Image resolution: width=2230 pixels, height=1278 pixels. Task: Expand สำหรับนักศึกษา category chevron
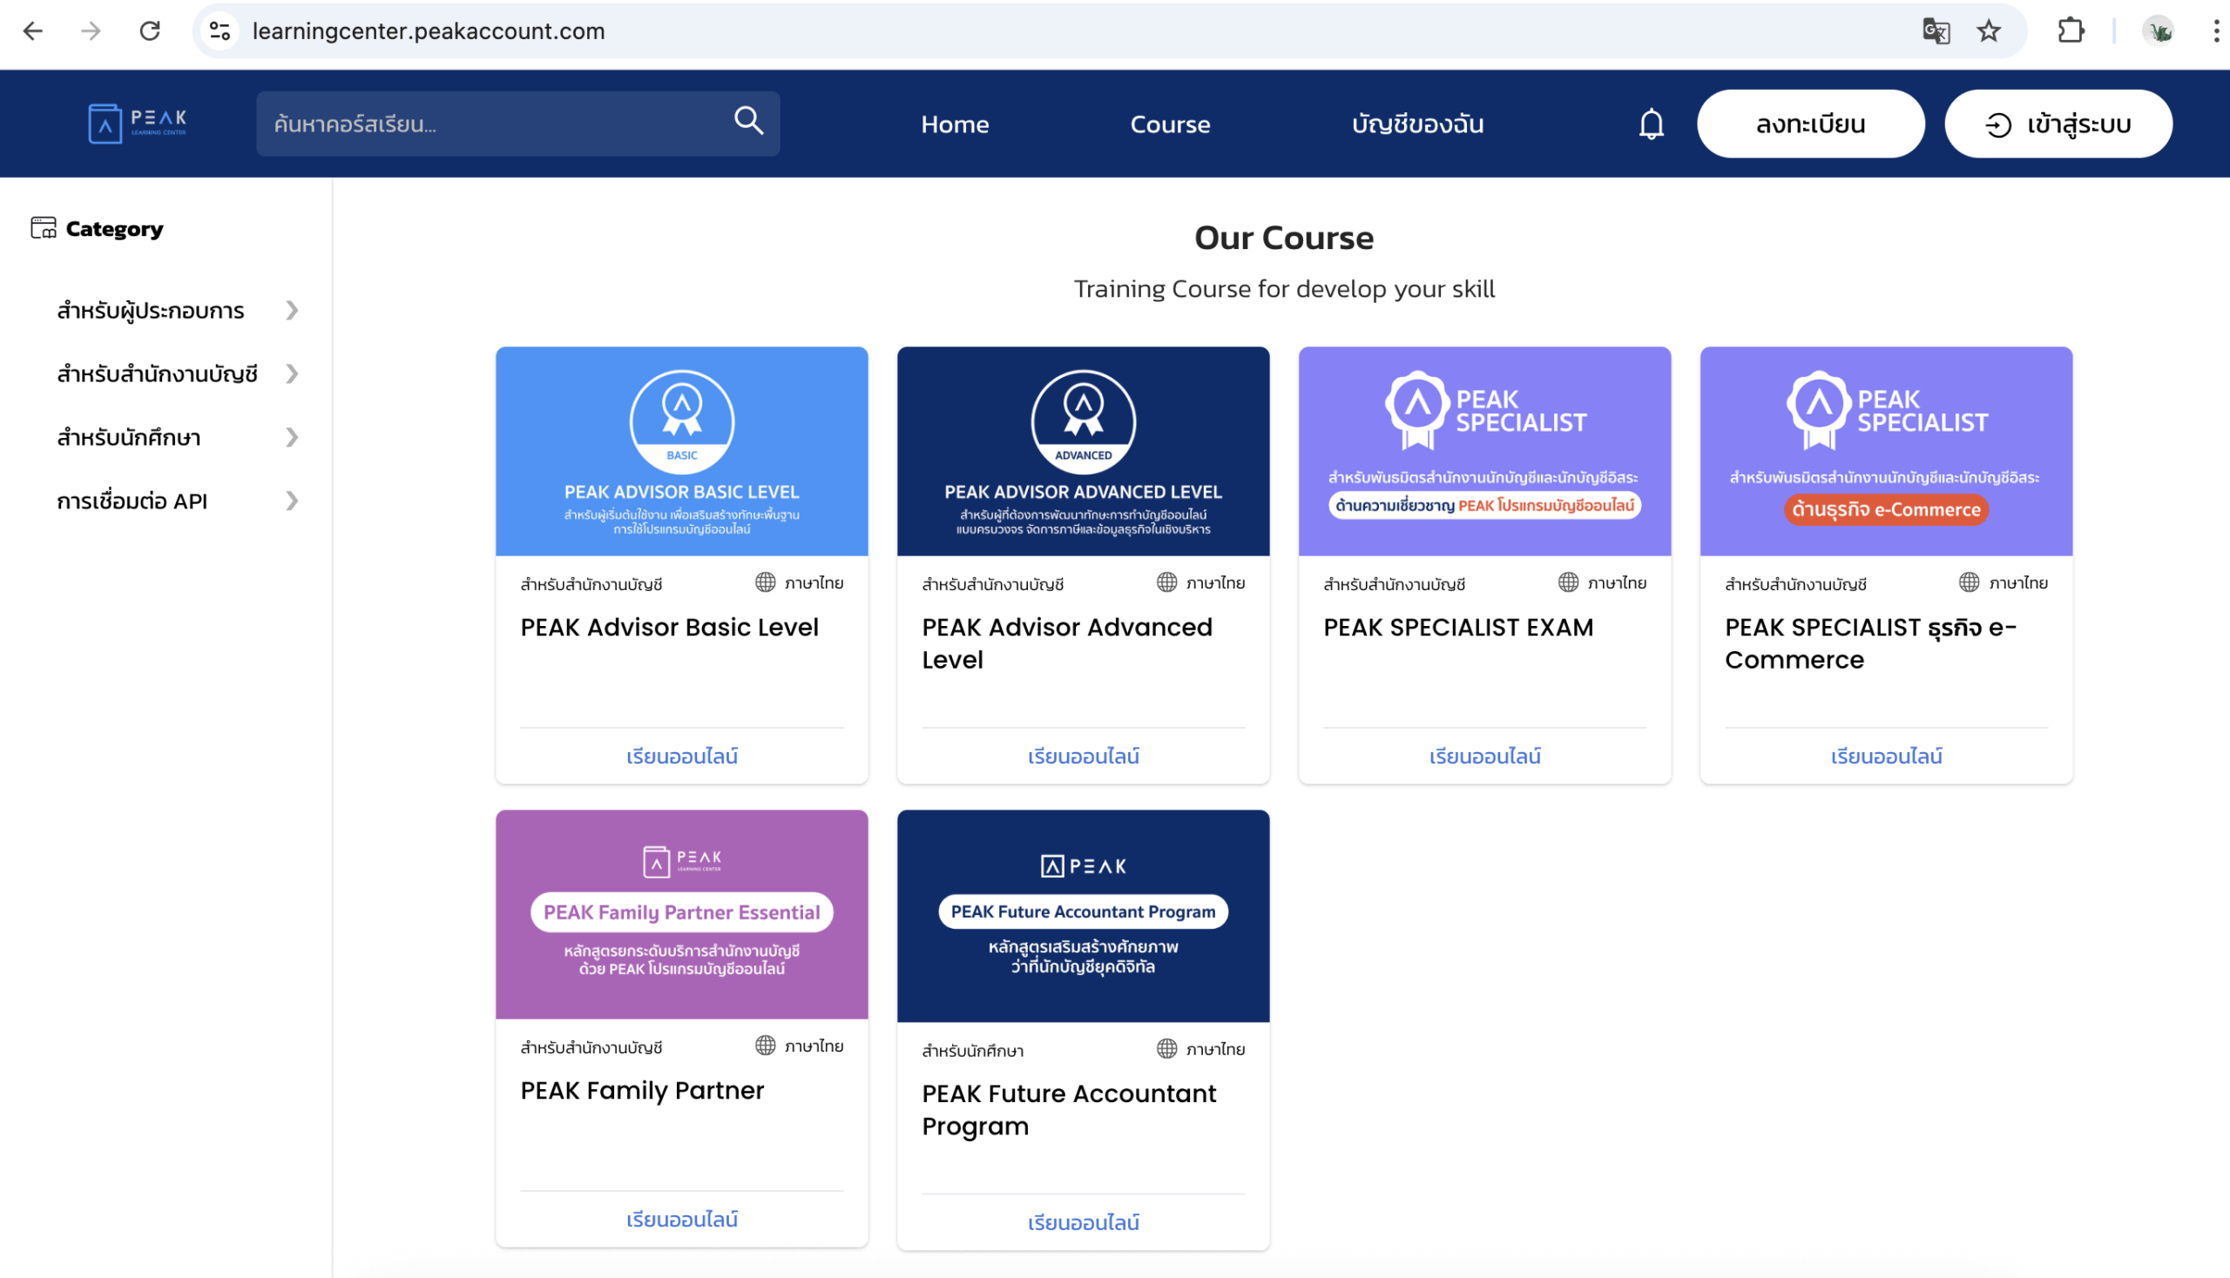coord(292,437)
